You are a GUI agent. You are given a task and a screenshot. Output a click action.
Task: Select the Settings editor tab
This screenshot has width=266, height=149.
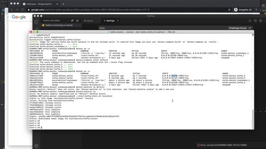(110, 21)
